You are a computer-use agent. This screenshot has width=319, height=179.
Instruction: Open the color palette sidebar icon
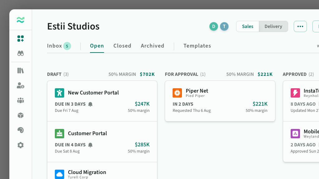coord(21,130)
